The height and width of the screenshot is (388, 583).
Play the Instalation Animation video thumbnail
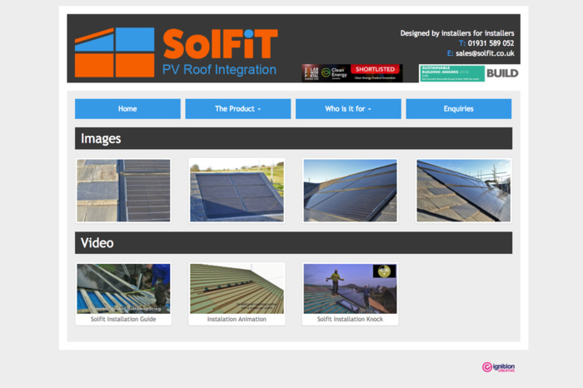click(x=237, y=289)
